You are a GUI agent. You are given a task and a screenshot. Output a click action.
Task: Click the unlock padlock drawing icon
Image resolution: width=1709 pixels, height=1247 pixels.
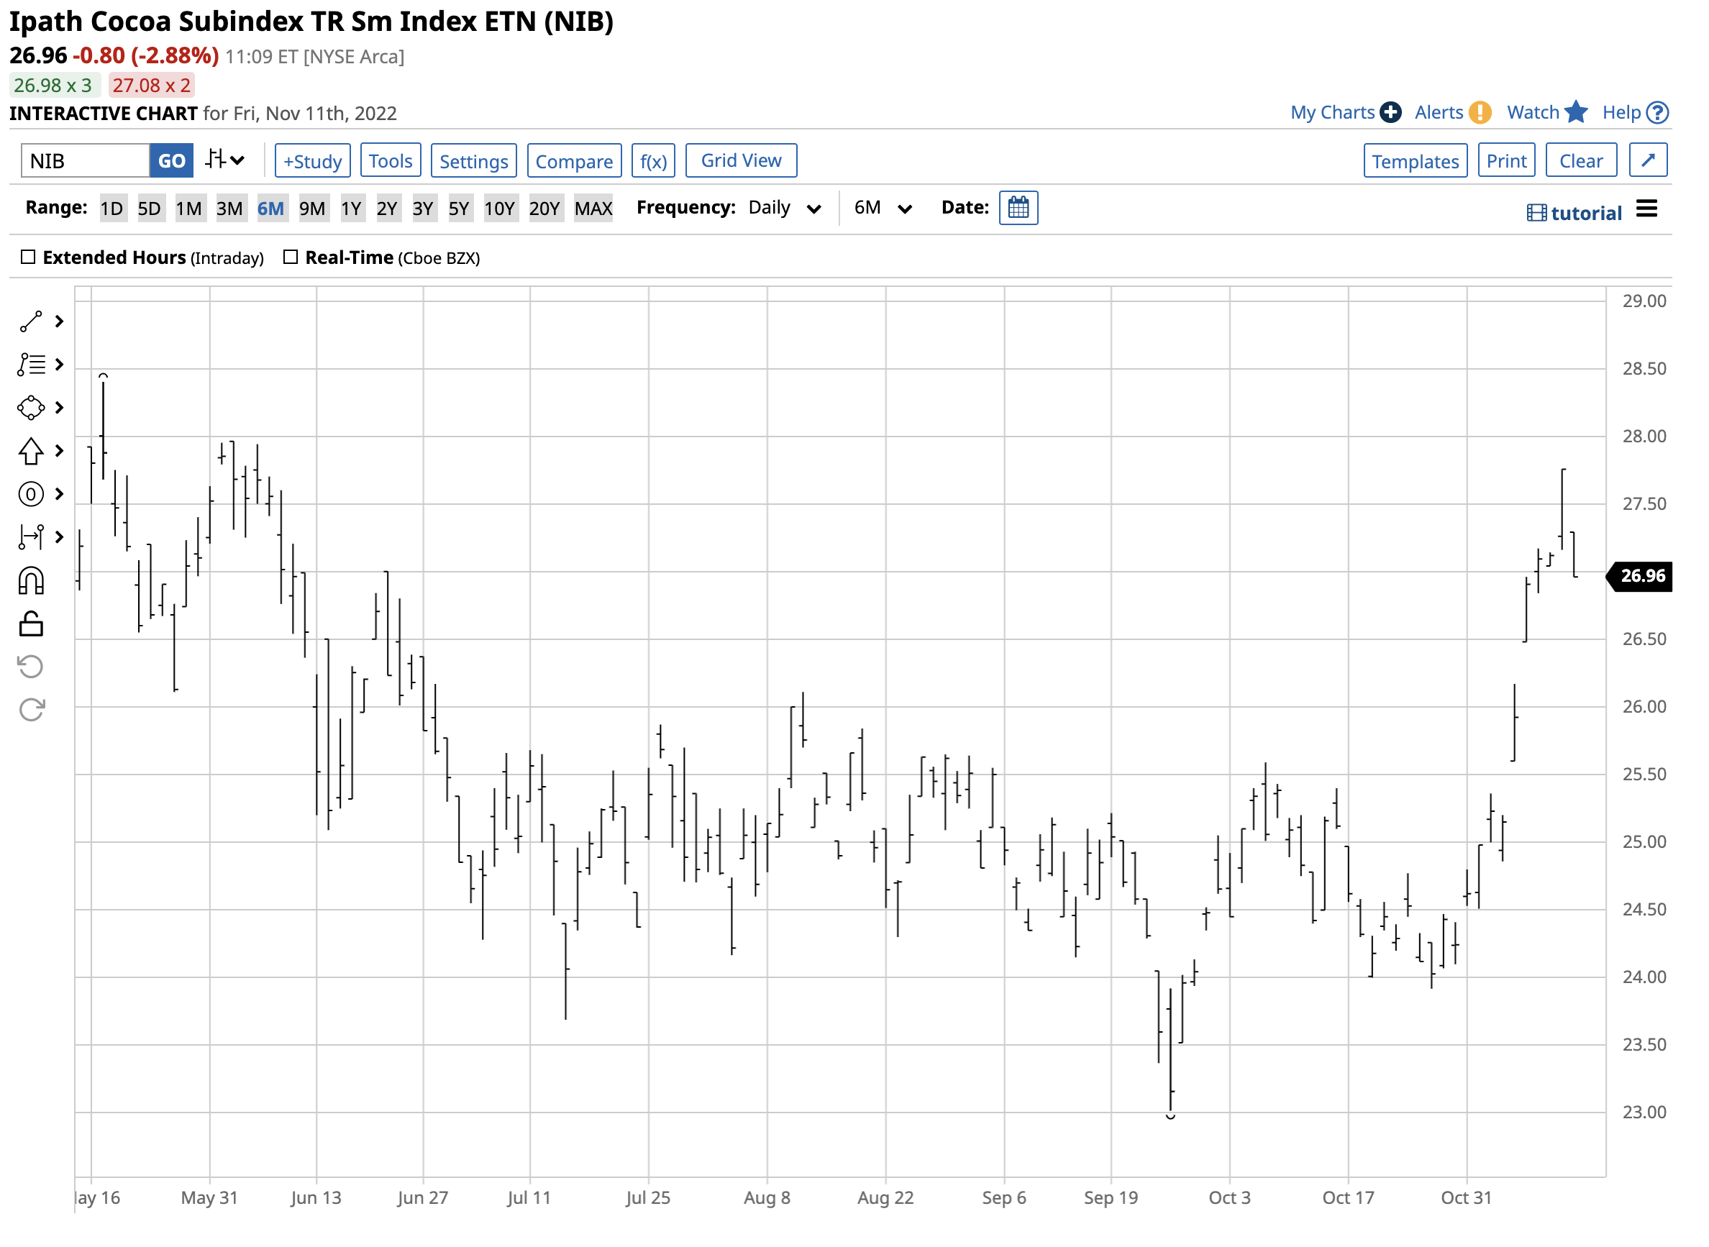(x=31, y=624)
